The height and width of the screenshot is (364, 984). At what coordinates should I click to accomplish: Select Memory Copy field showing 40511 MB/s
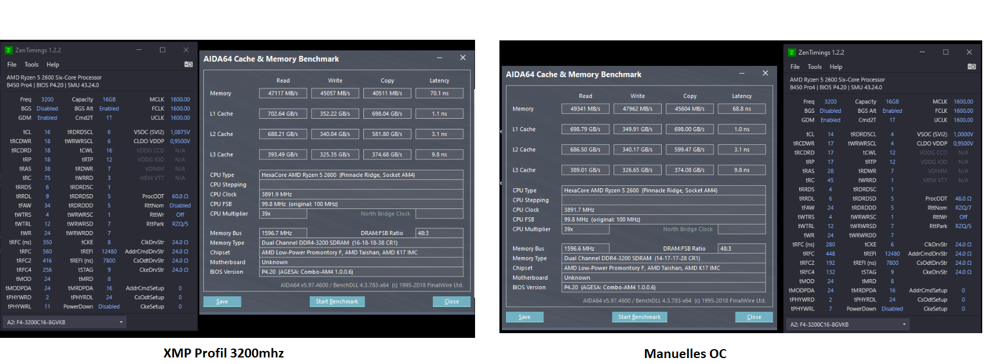[x=387, y=93]
